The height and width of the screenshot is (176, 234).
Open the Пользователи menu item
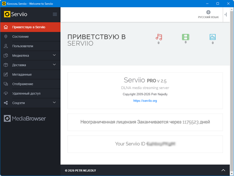click(x=30, y=46)
